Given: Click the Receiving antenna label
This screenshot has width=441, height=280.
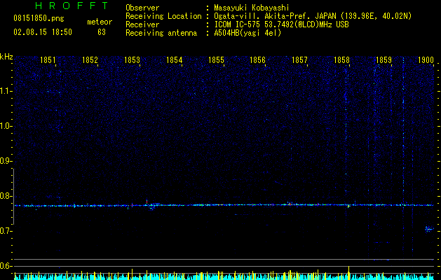Looking at the screenshot, I should point(161,33).
